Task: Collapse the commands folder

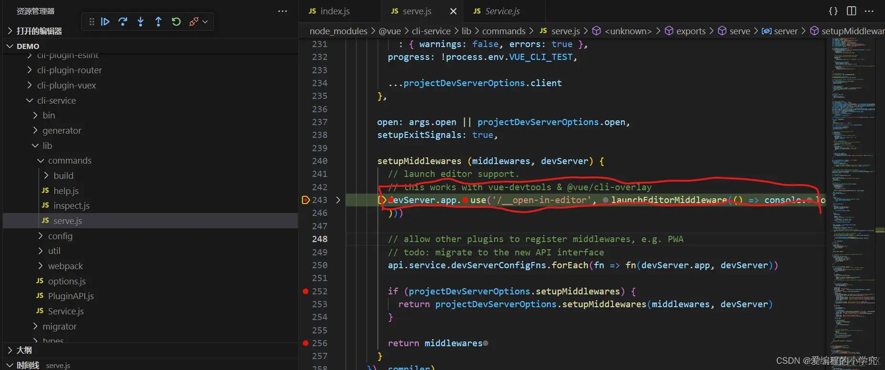Action: pos(70,161)
